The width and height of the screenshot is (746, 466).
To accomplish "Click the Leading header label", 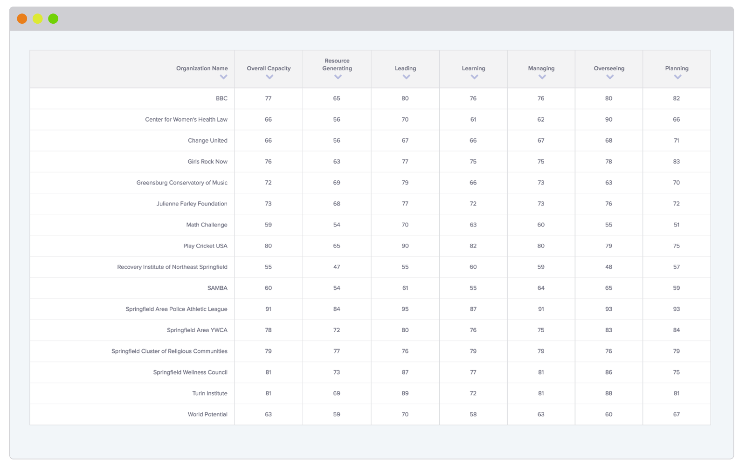I will coord(405,69).
